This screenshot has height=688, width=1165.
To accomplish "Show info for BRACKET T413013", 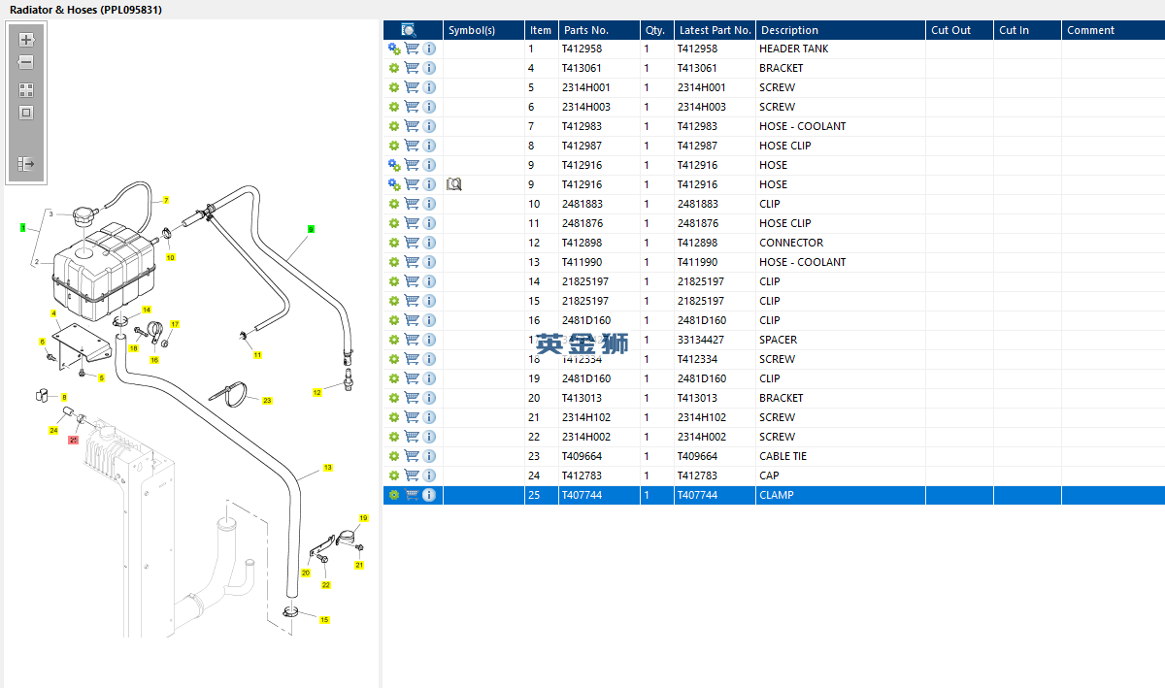I will (429, 398).
